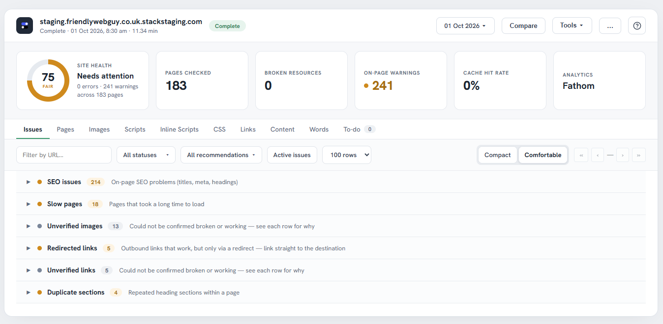View the Words tab
The height and width of the screenshot is (324, 663).
[319, 130]
